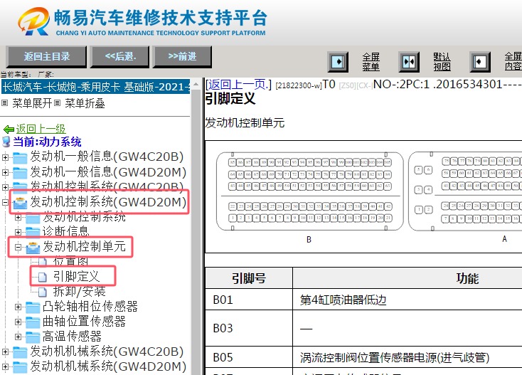Select the vehicle model 长城汽车-长城炮 dropdown
This screenshot has height=375, width=522.
coord(95,88)
